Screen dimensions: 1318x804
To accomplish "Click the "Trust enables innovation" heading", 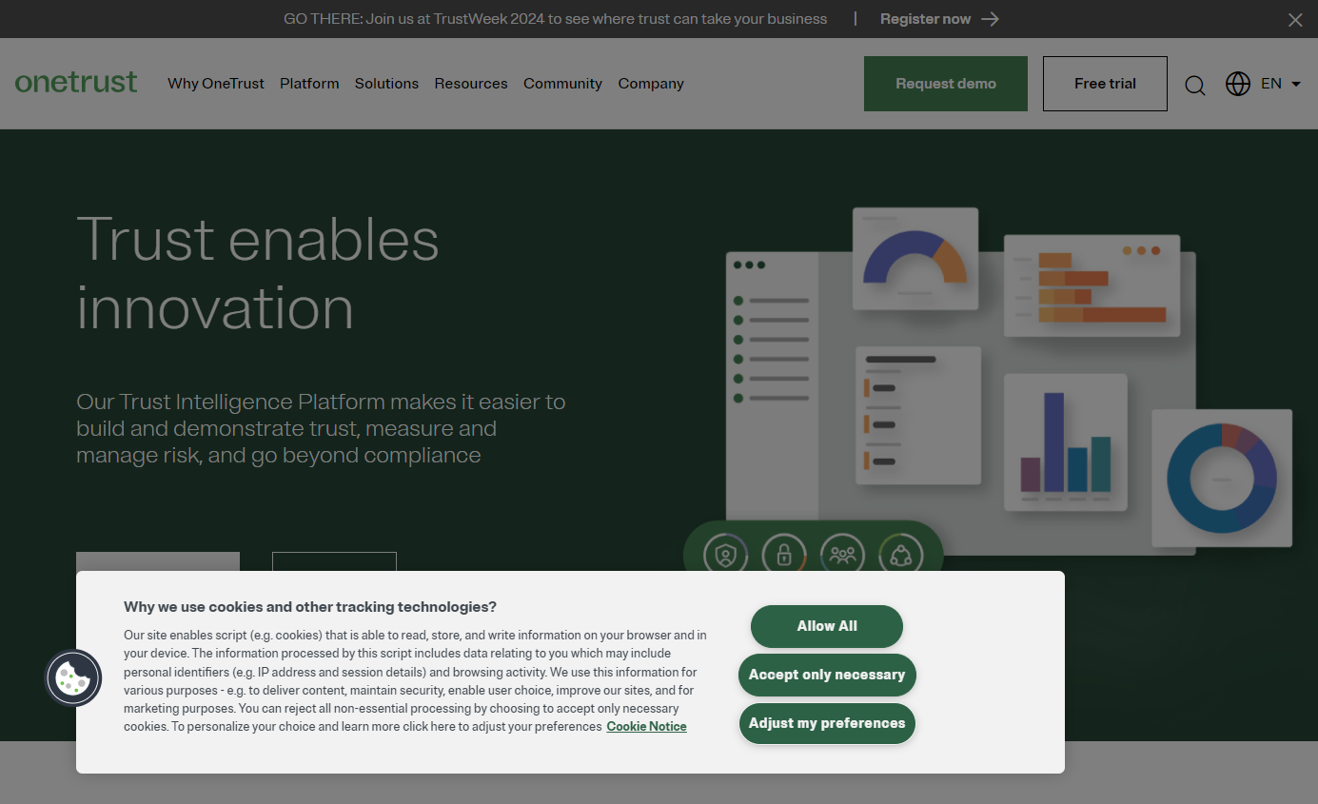I will point(258,273).
